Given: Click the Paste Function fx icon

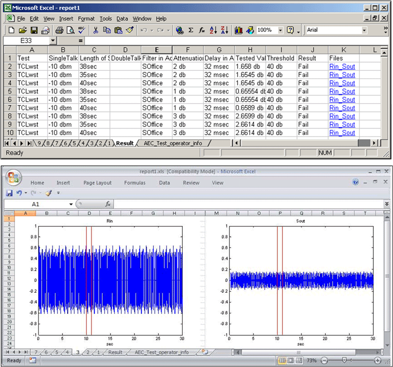Looking at the screenshot, I should coord(202,30).
